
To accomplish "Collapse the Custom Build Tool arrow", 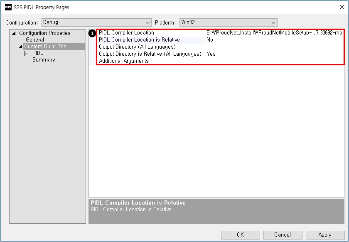I will [20, 47].
